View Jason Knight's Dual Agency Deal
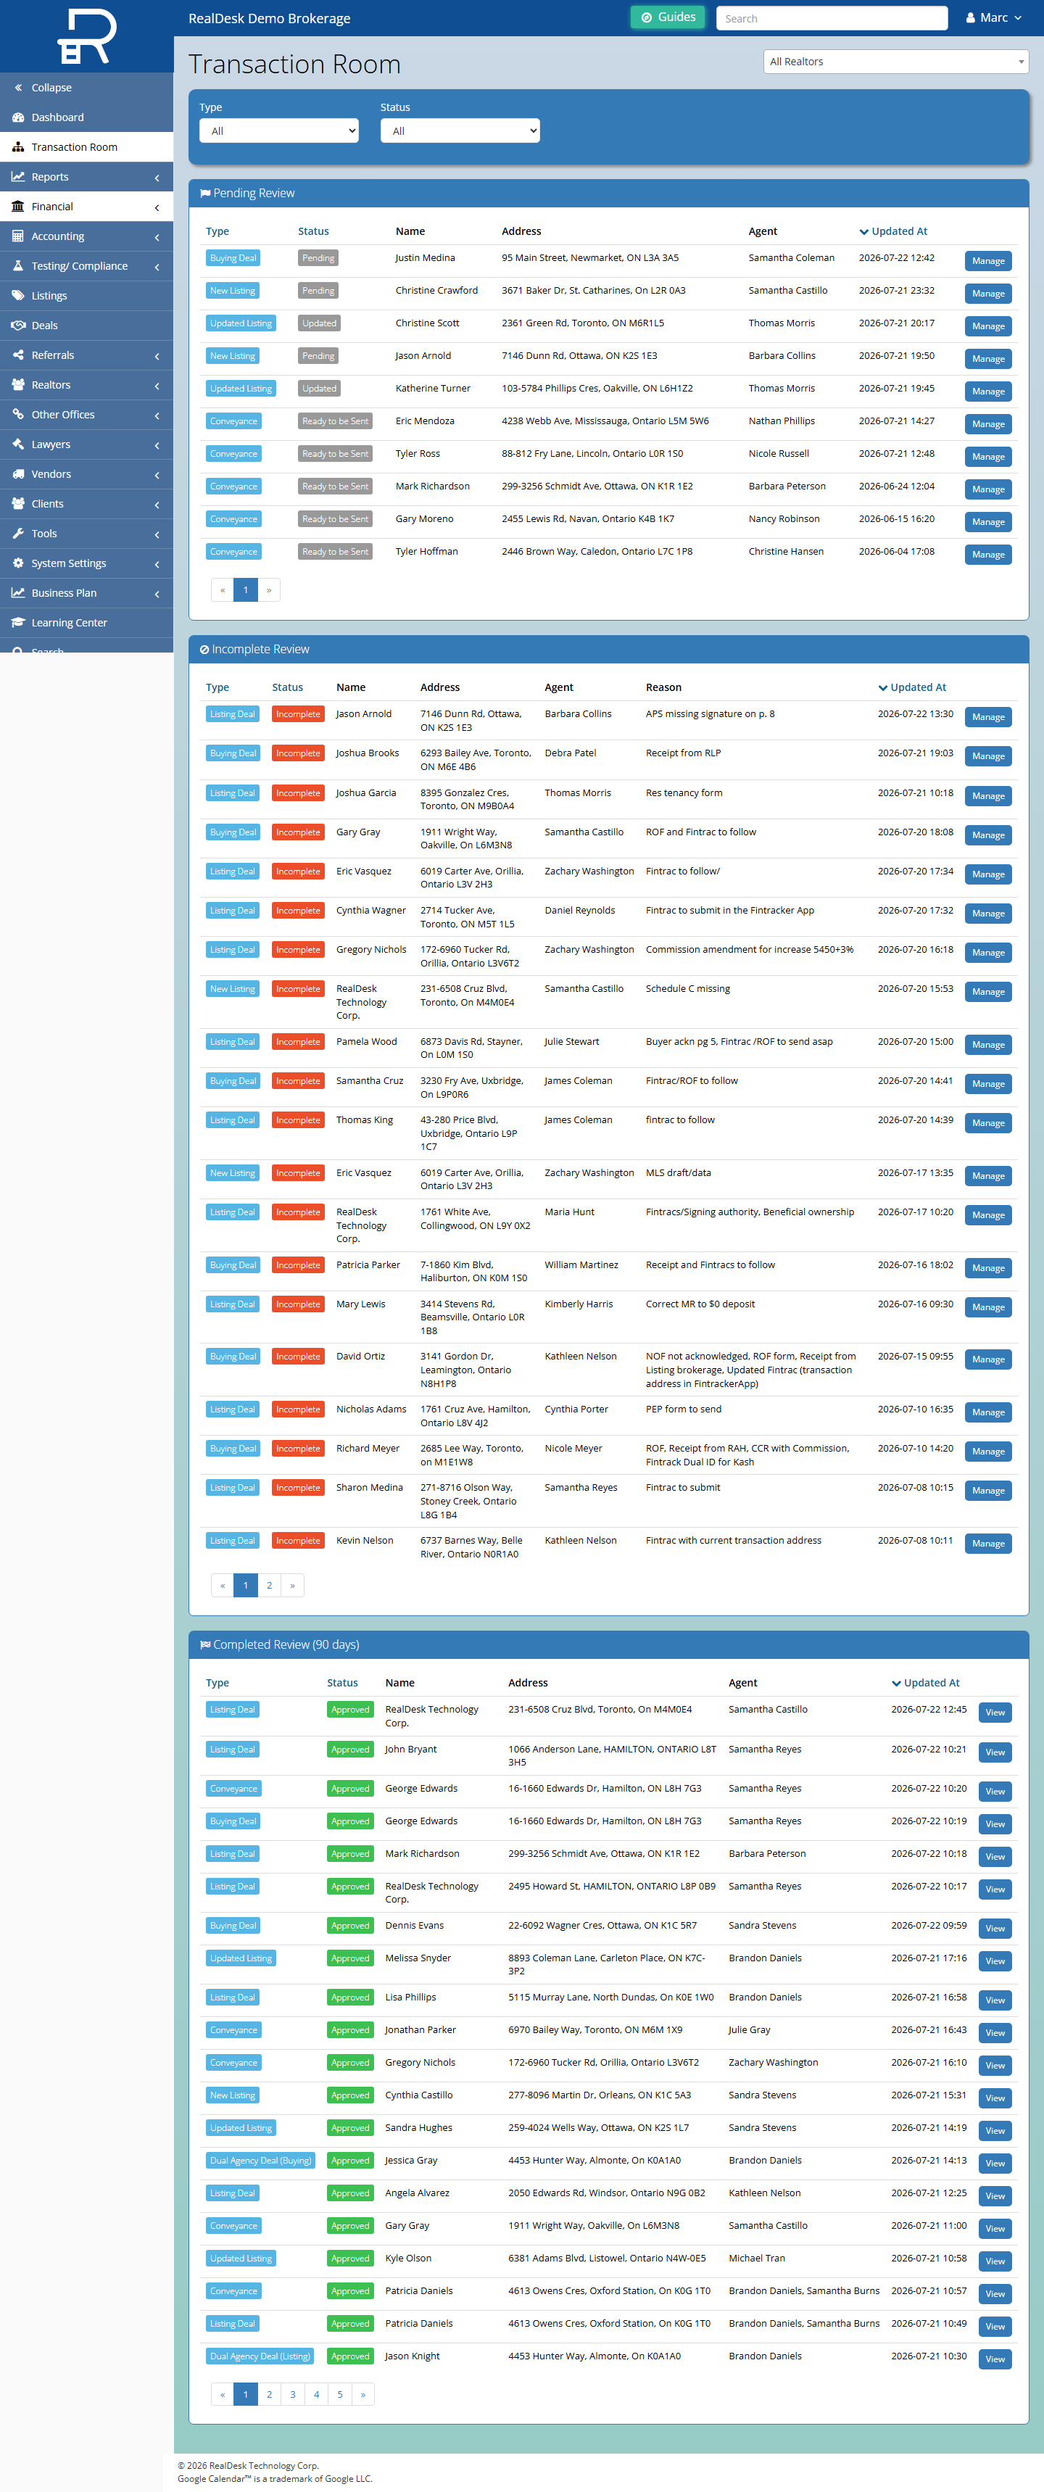This screenshot has height=2492, width=1044. coord(995,2359)
